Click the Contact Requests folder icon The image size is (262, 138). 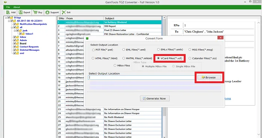pos(17,47)
